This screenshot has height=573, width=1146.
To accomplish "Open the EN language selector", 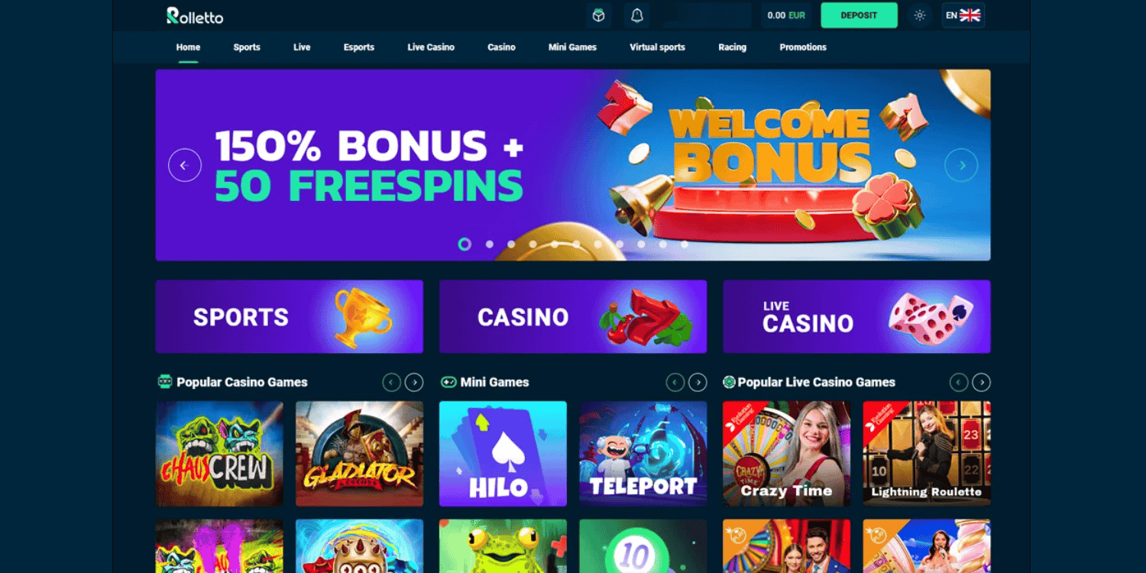I will pyautogui.click(x=963, y=15).
